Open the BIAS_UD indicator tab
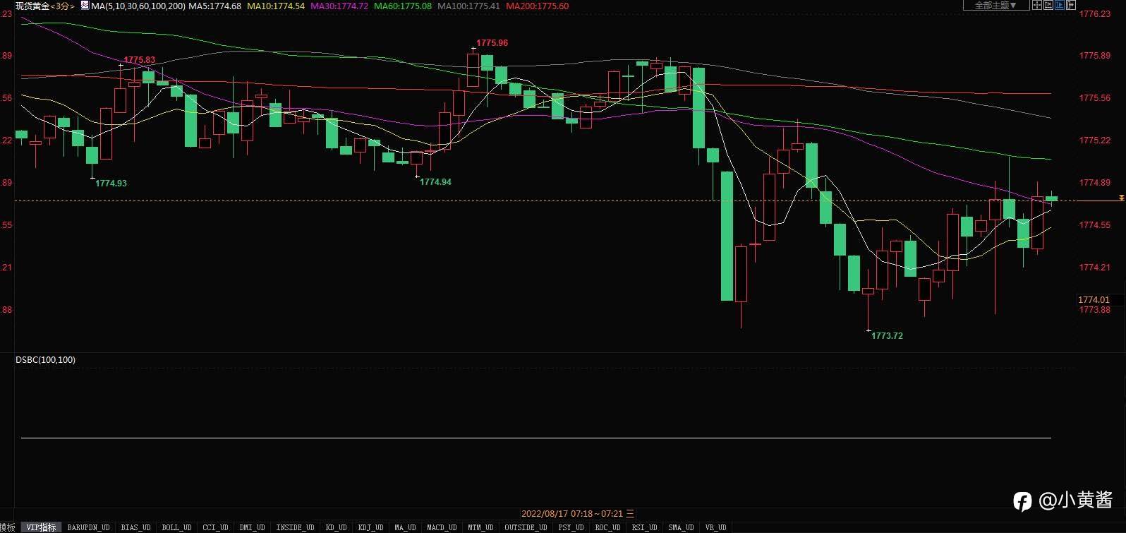Image resolution: width=1126 pixels, height=533 pixels. tap(135, 527)
